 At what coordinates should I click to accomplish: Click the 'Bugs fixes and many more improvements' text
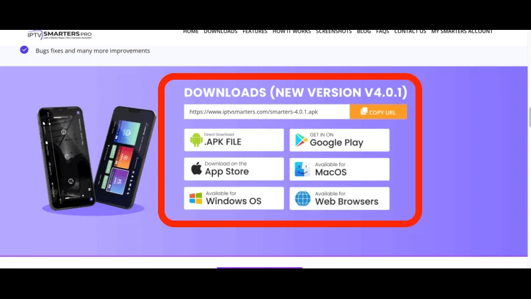pyautogui.click(x=93, y=51)
